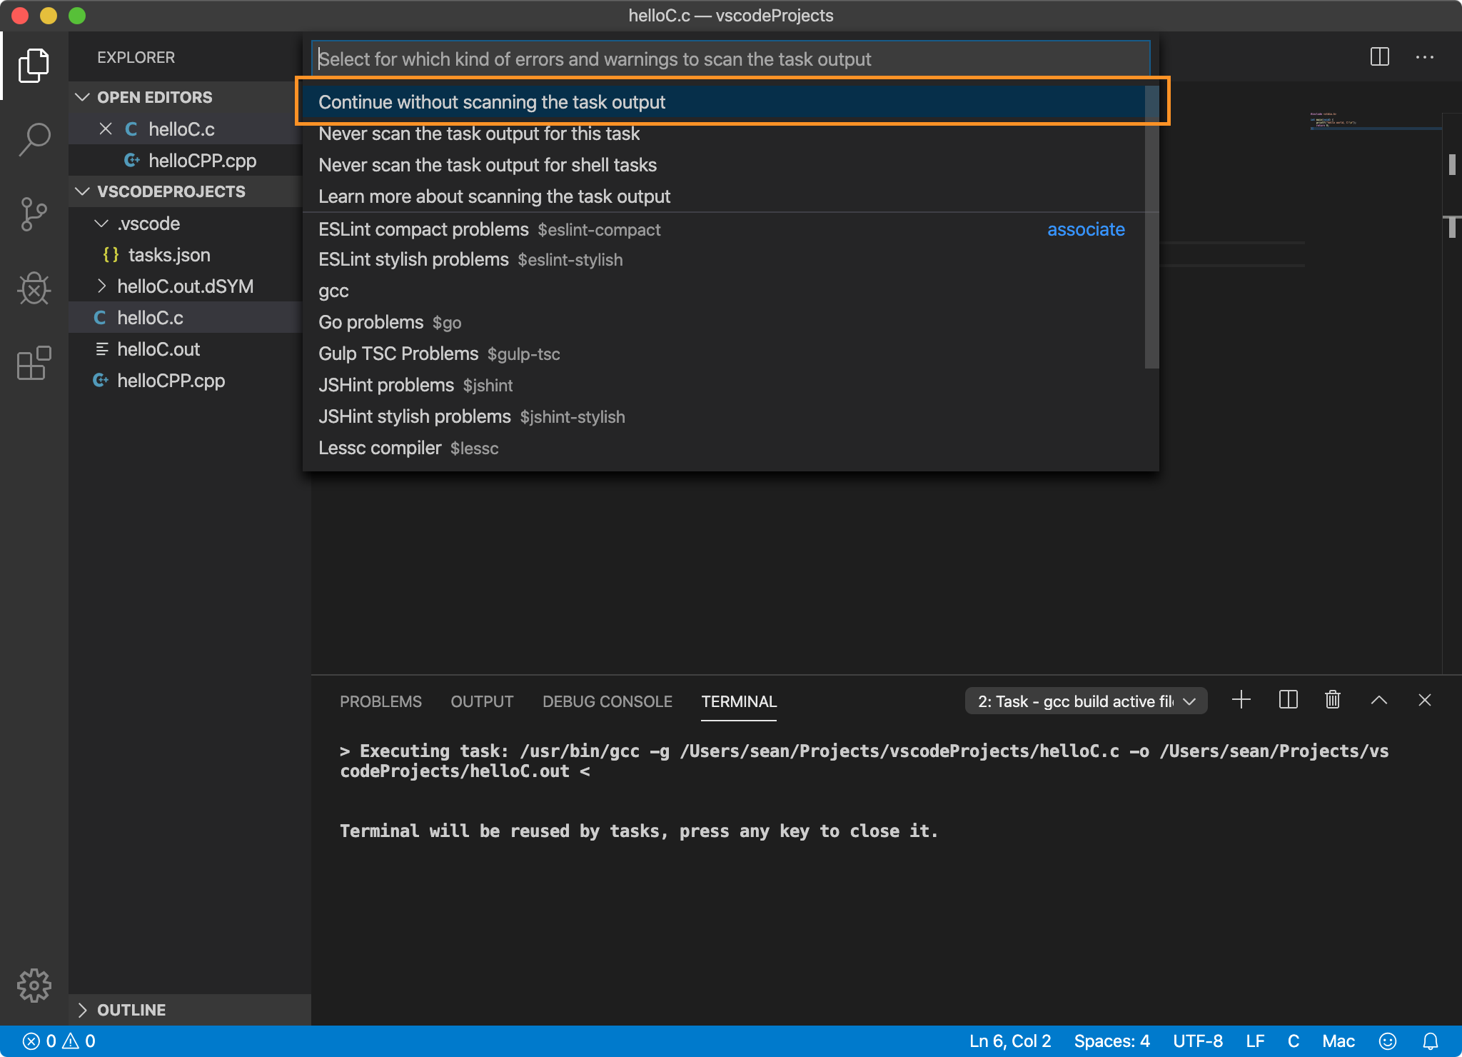Kill terminal with trash icon
The height and width of the screenshot is (1057, 1462).
1332,700
